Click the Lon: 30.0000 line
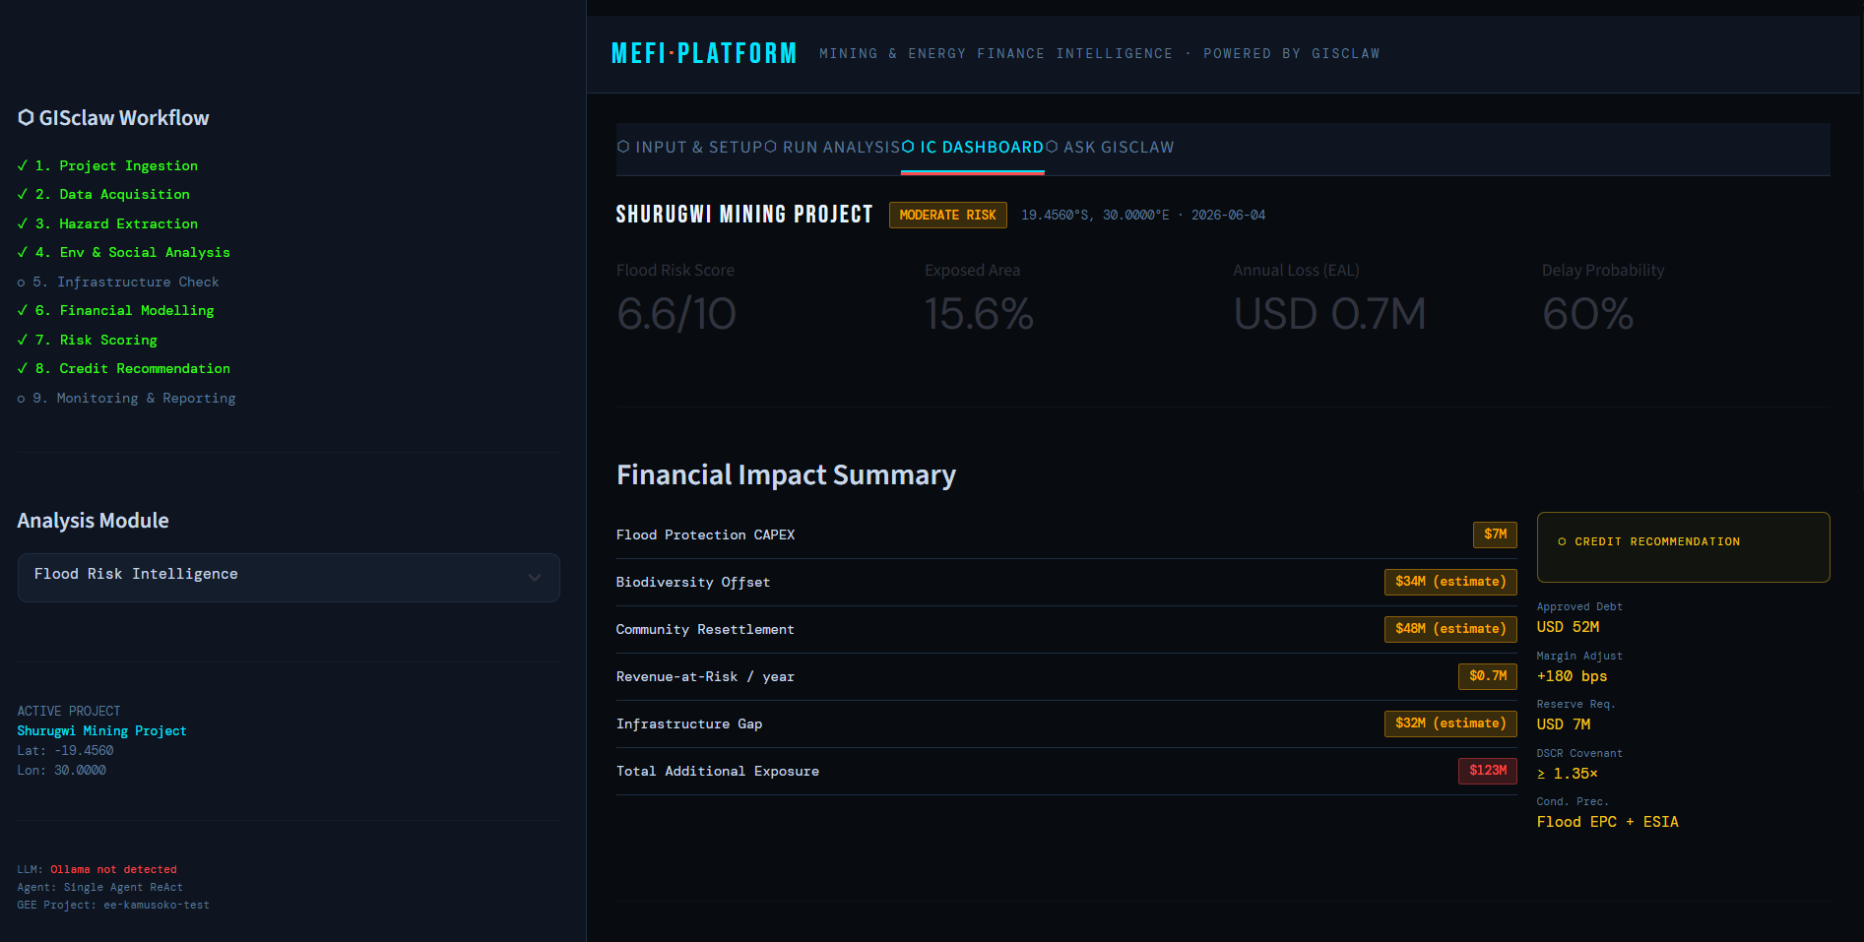Viewport: 1864px width, 942px height. click(61, 771)
